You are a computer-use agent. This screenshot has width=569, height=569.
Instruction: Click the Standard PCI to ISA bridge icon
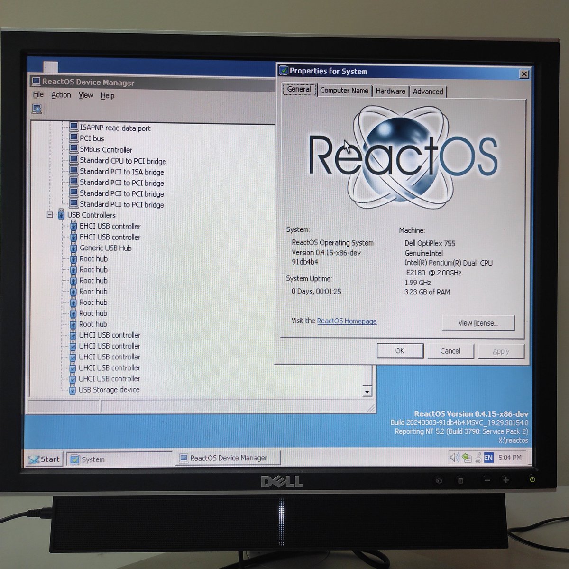click(73, 171)
